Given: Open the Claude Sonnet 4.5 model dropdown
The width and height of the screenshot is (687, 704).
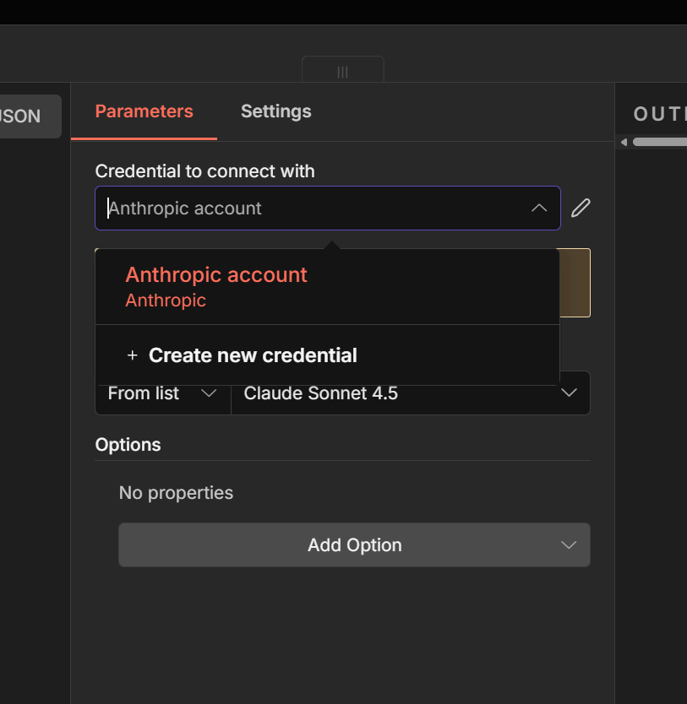Looking at the screenshot, I should pos(410,393).
